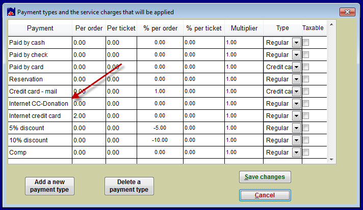
Task: Open Type dropdown for Paid by card
Action: [296, 67]
